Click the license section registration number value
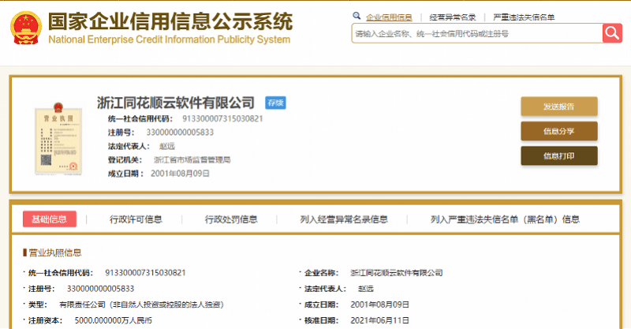The height and width of the screenshot is (329, 631). (100, 289)
